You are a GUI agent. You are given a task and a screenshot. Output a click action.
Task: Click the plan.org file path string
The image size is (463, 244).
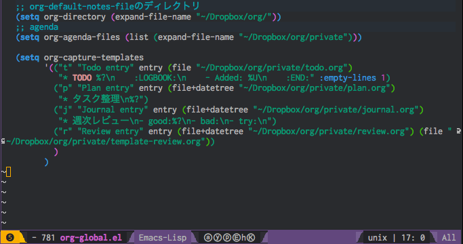pyautogui.click(x=315, y=88)
